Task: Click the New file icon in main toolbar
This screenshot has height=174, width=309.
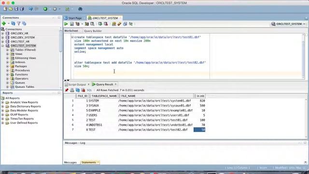Action: tap(5, 9)
